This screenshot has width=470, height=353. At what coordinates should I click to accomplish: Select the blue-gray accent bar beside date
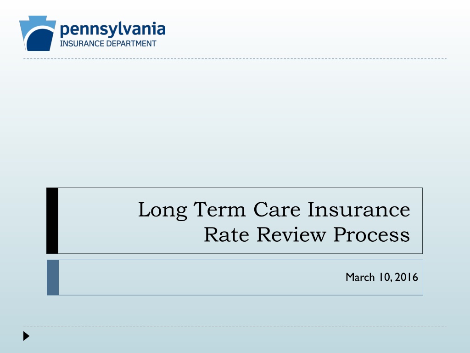coord(53,278)
